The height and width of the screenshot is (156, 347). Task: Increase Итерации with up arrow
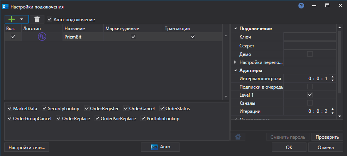tap(332, 109)
